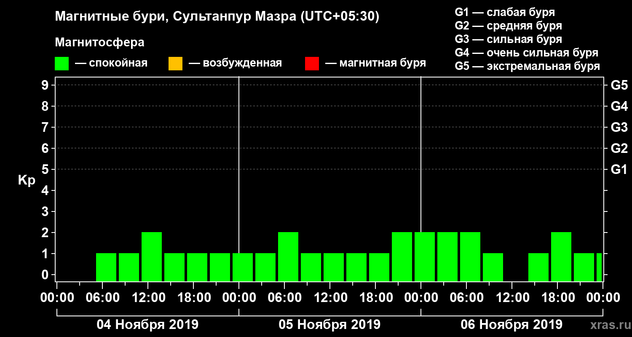Select the 'G5 — экстремальная буря' legend line
The image size is (632, 337).
528,67
